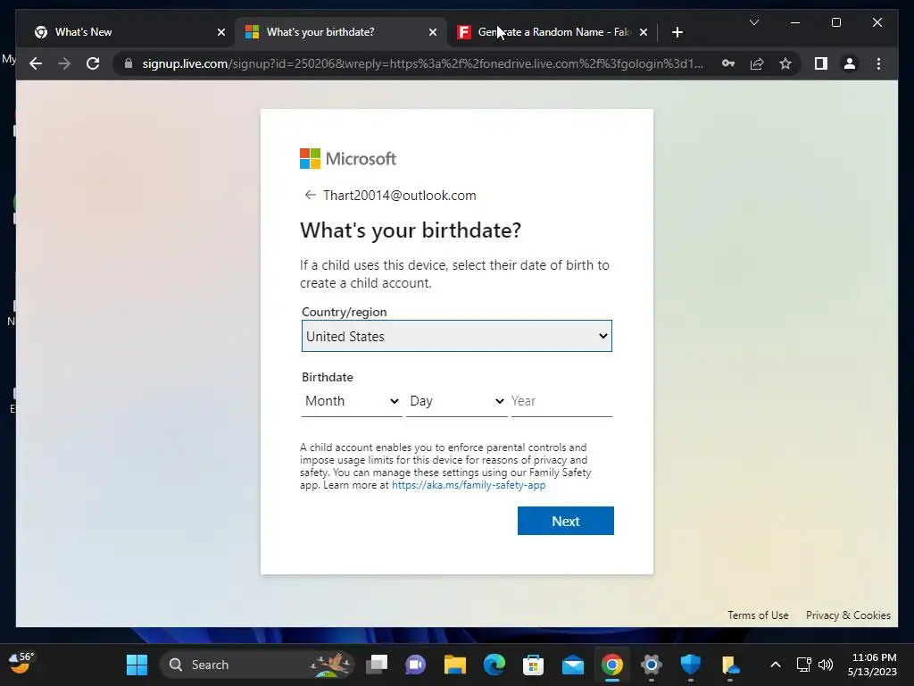Open a new browser tab
Screen dimensions: 914x686
pyautogui.click(x=677, y=32)
